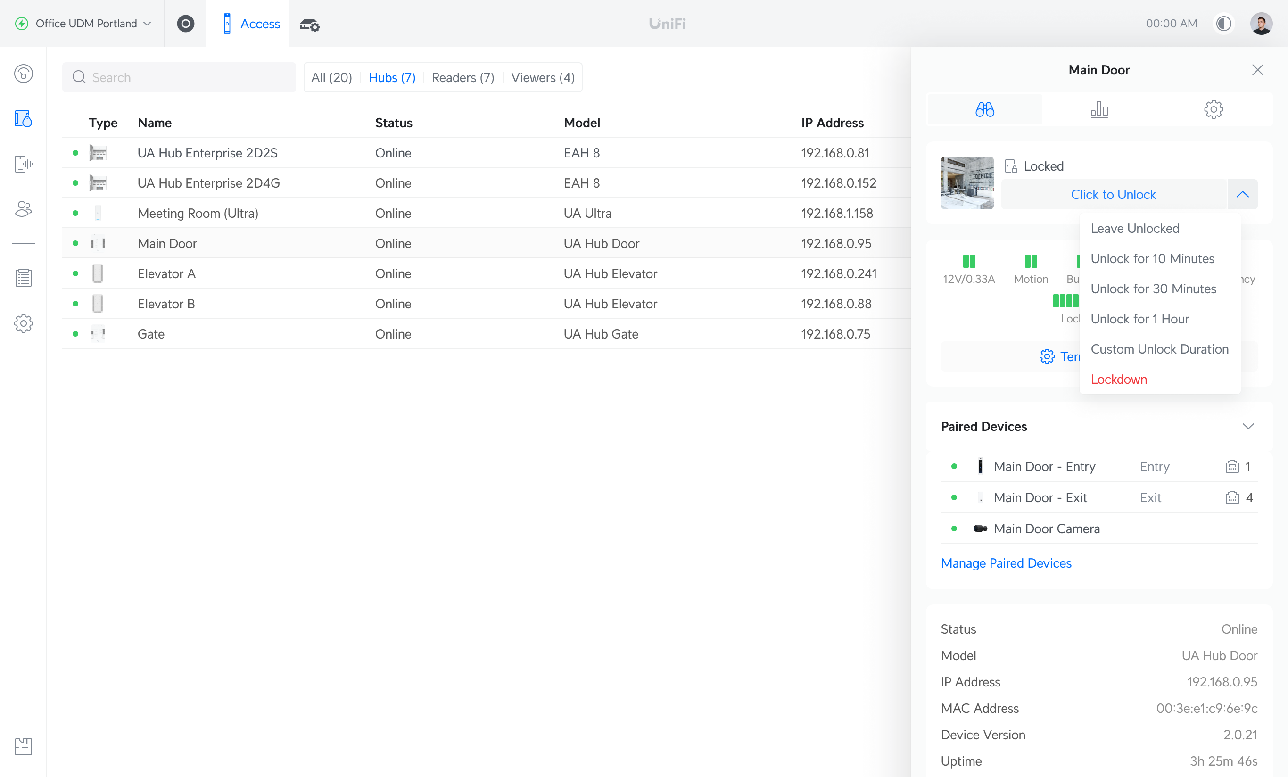Open the system log sidebar icon
Image resolution: width=1288 pixels, height=777 pixels.
point(24,278)
